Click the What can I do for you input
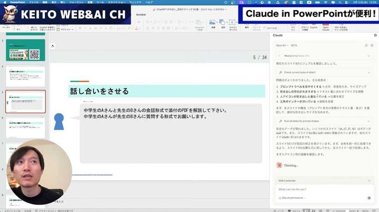This screenshot has width=379, height=212. [324, 189]
